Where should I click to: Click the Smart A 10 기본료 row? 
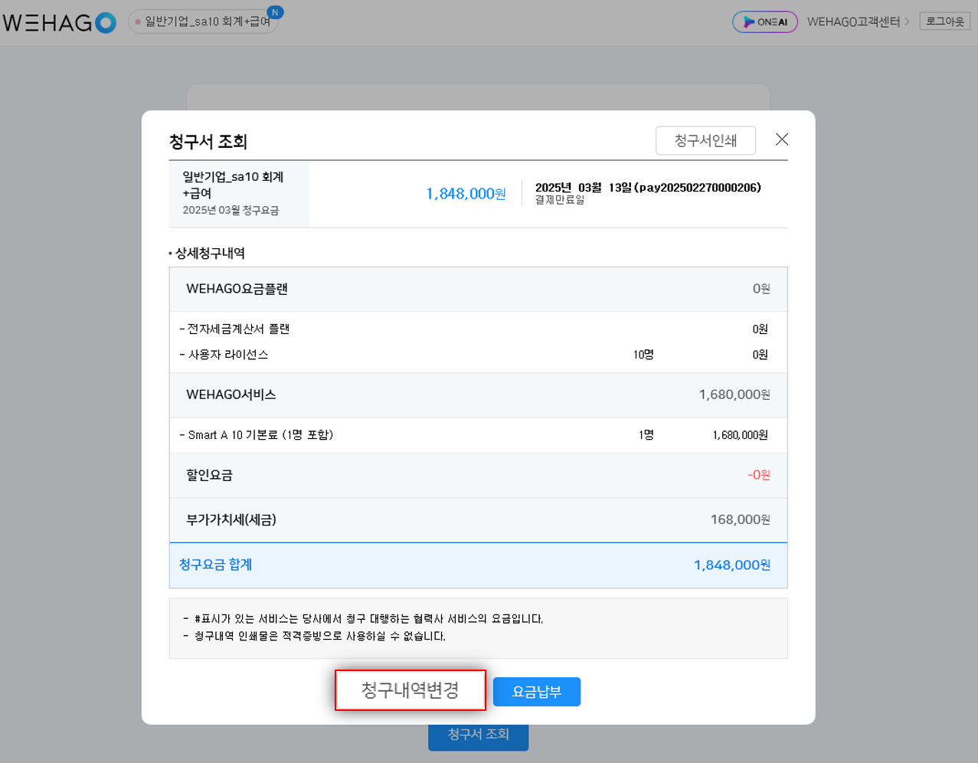[478, 435]
